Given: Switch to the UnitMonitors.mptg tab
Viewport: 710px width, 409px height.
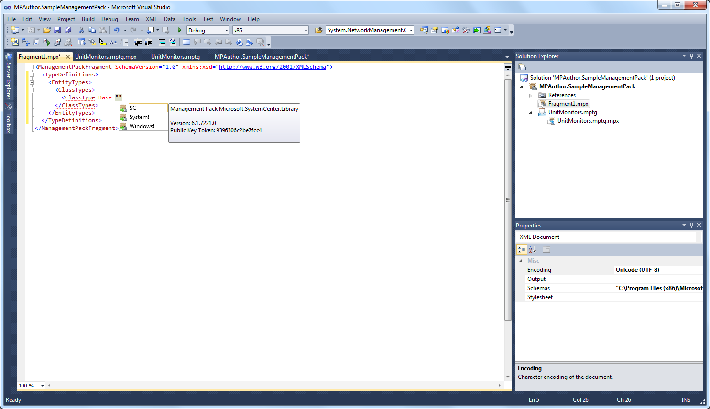Looking at the screenshot, I should click(175, 57).
